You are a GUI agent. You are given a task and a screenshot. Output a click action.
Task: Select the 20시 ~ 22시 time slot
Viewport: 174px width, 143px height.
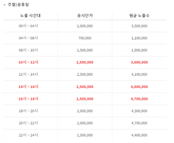point(28,123)
